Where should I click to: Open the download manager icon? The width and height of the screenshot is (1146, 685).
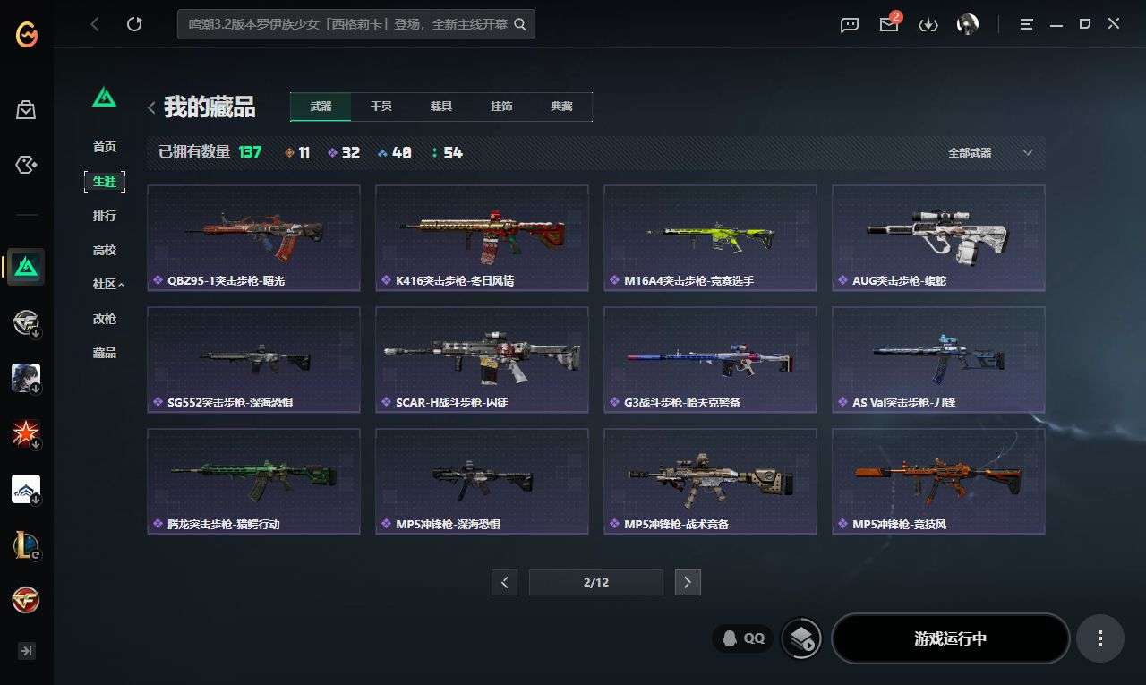[928, 25]
